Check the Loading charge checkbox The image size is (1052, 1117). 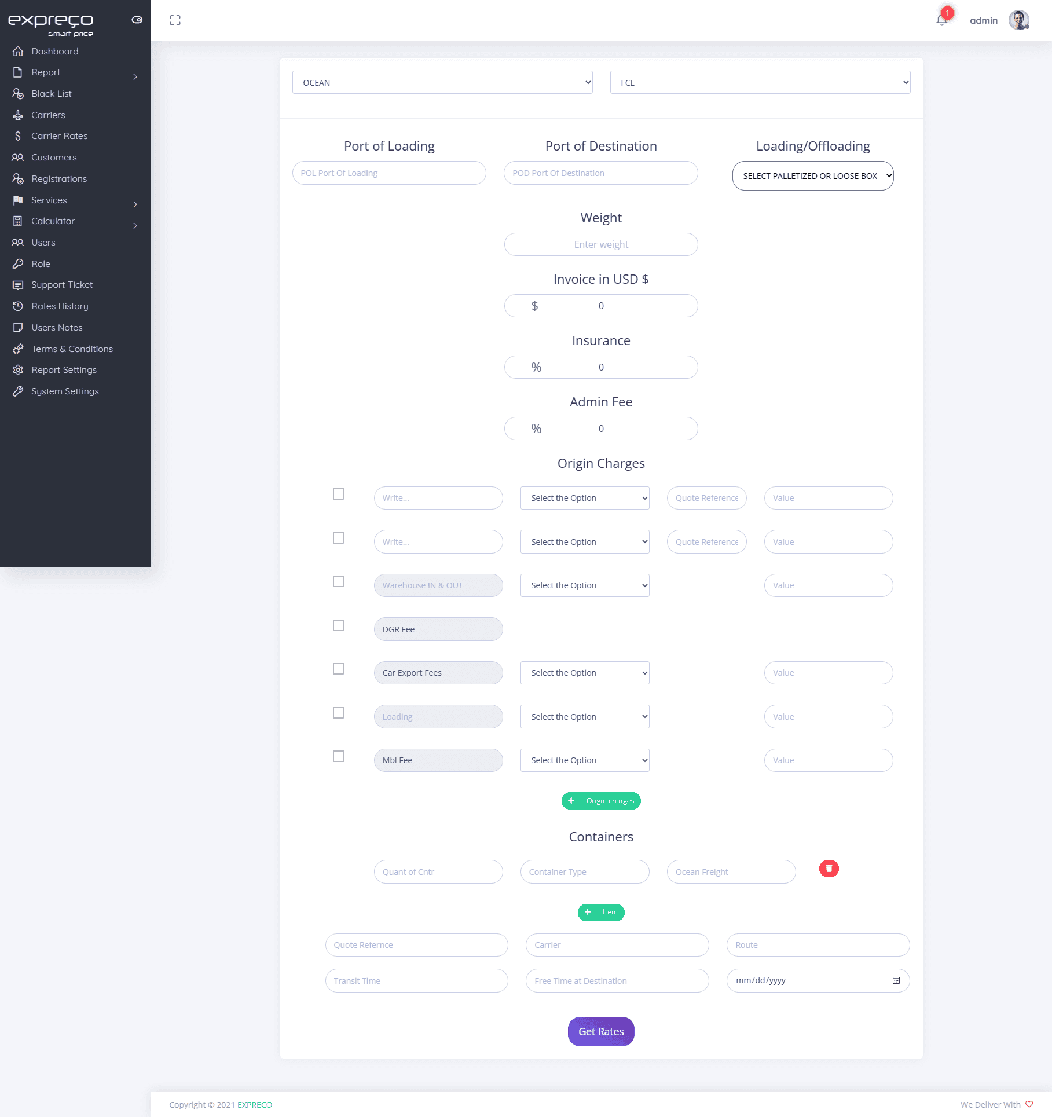point(339,713)
